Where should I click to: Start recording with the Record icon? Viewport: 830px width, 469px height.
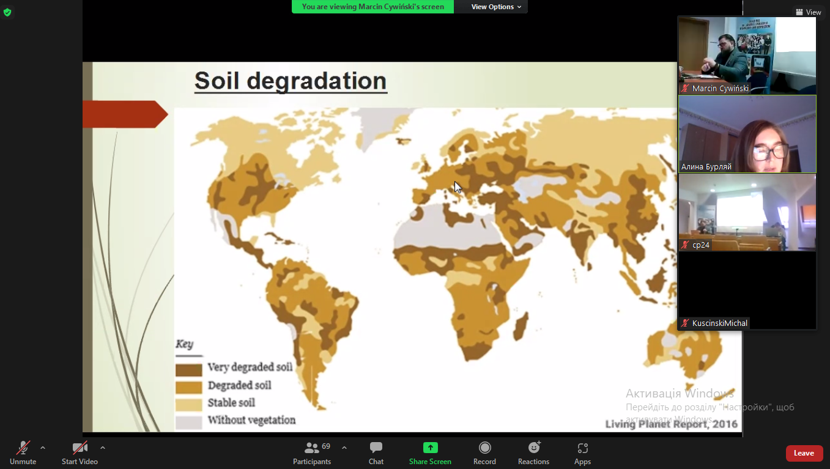click(484, 448)
